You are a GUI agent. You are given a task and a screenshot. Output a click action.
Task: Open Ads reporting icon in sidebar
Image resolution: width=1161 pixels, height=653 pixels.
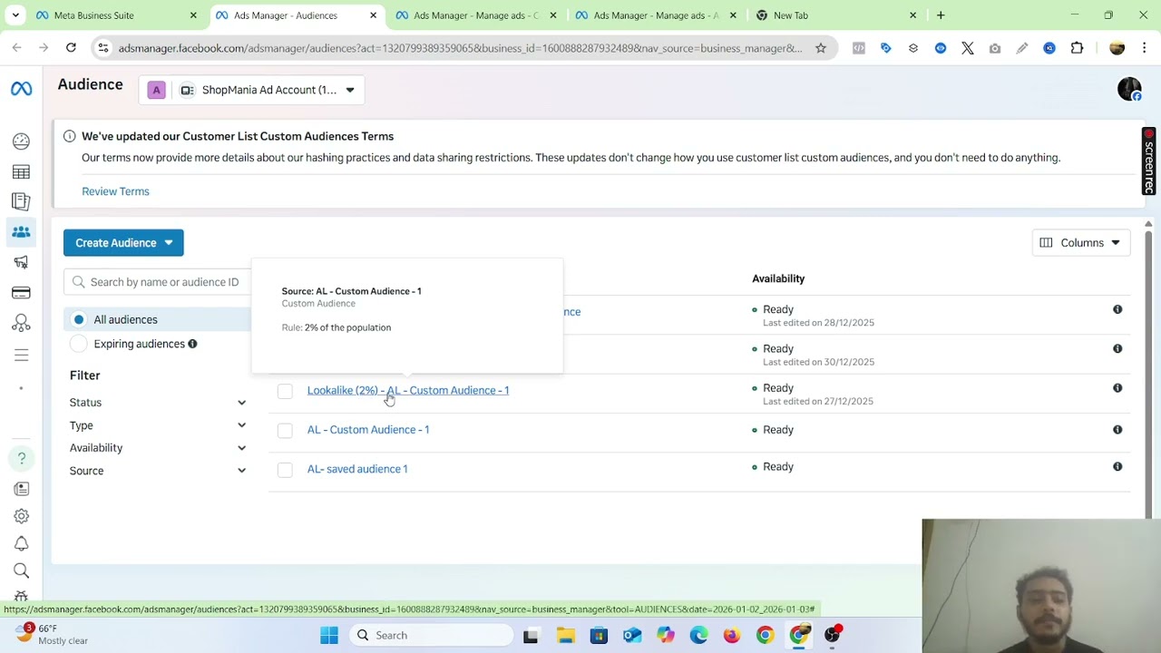(21, 201)
